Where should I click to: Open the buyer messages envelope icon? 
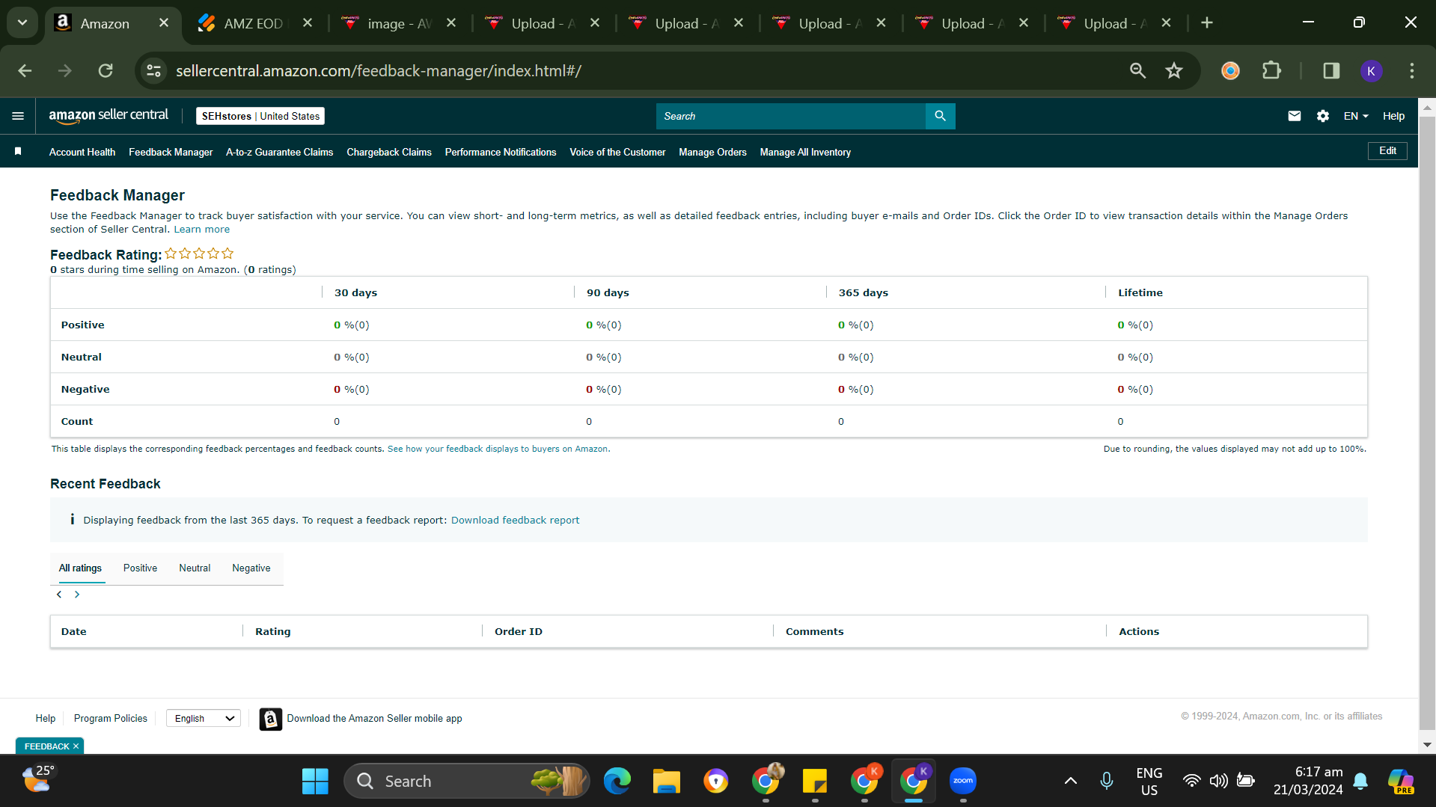1294,116
